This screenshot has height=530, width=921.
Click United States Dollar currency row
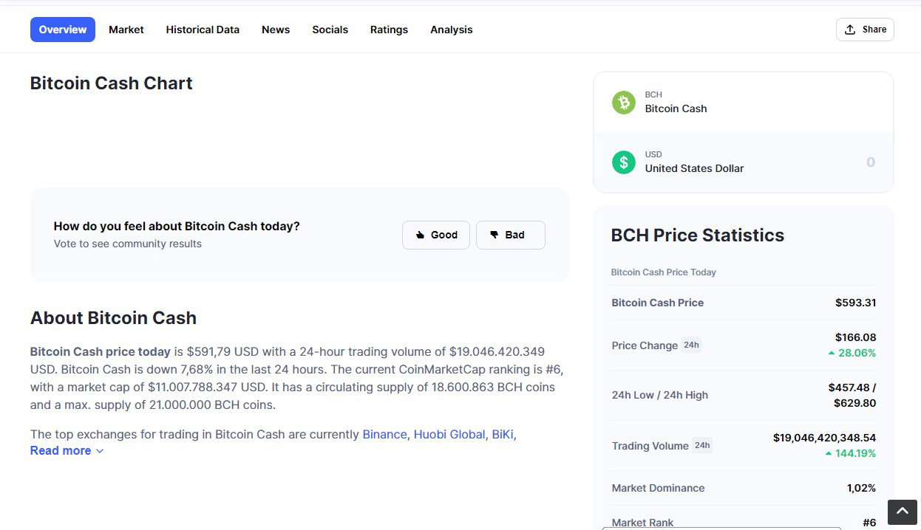744,162
